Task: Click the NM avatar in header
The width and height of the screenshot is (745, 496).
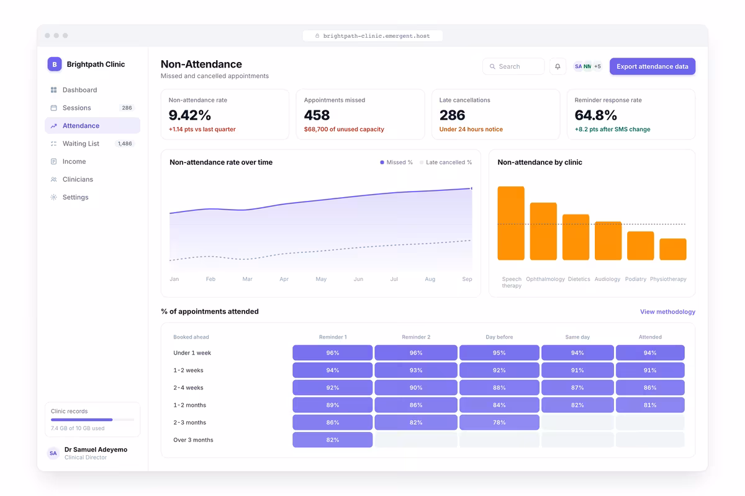Action: (587, 66)
